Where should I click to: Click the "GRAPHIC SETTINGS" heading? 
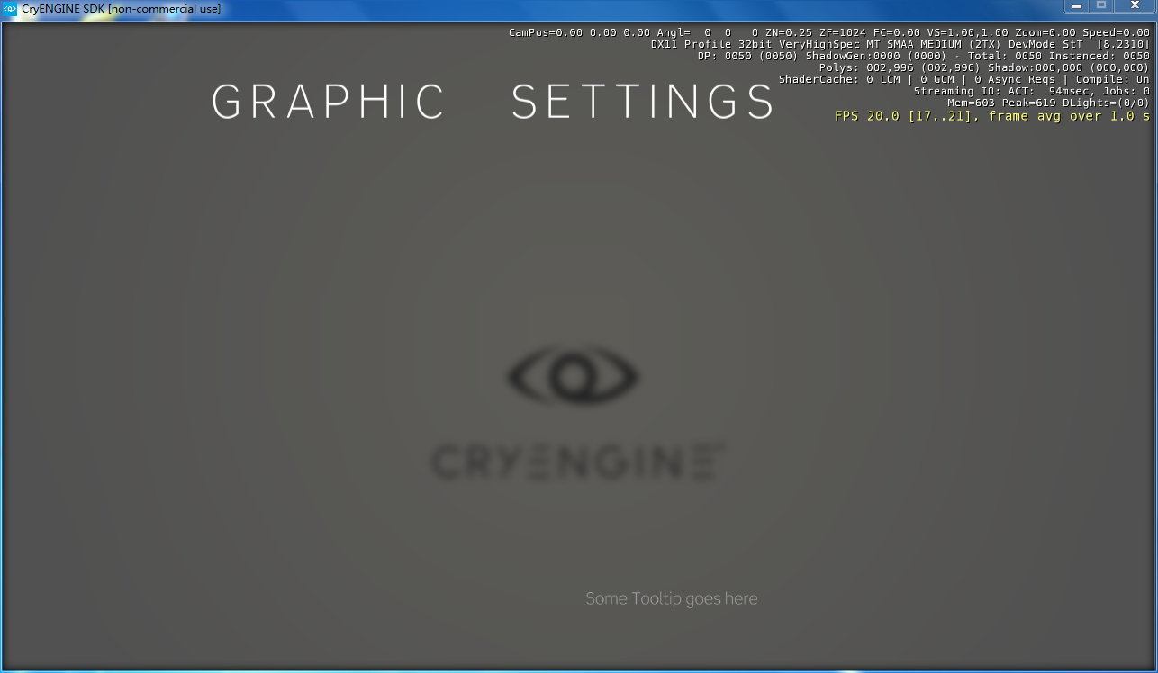click(x=493, y=102)
